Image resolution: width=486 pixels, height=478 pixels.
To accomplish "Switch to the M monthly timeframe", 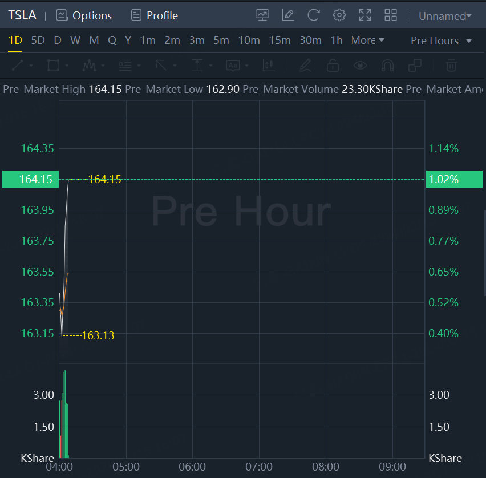I will pos(94,40).
